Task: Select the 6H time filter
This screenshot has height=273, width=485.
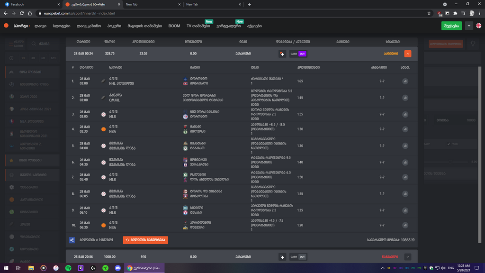Action: (43, 58)
